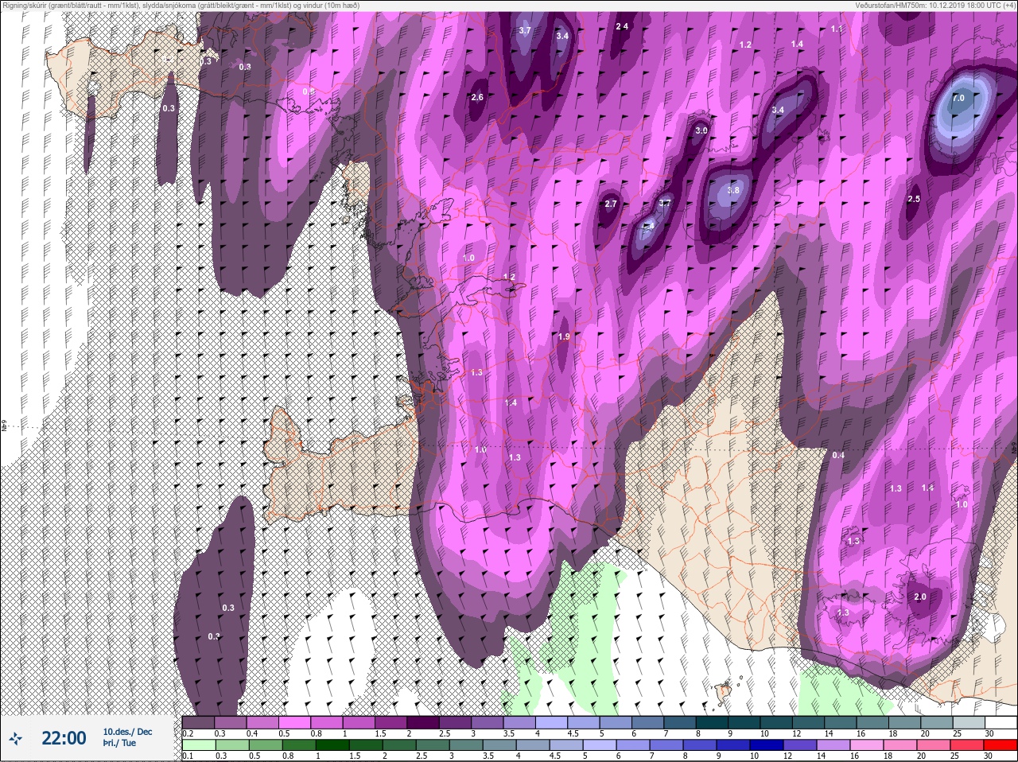Click the 2.6 precipitation value on map
1018x762 pixels.
coord(477,98)
